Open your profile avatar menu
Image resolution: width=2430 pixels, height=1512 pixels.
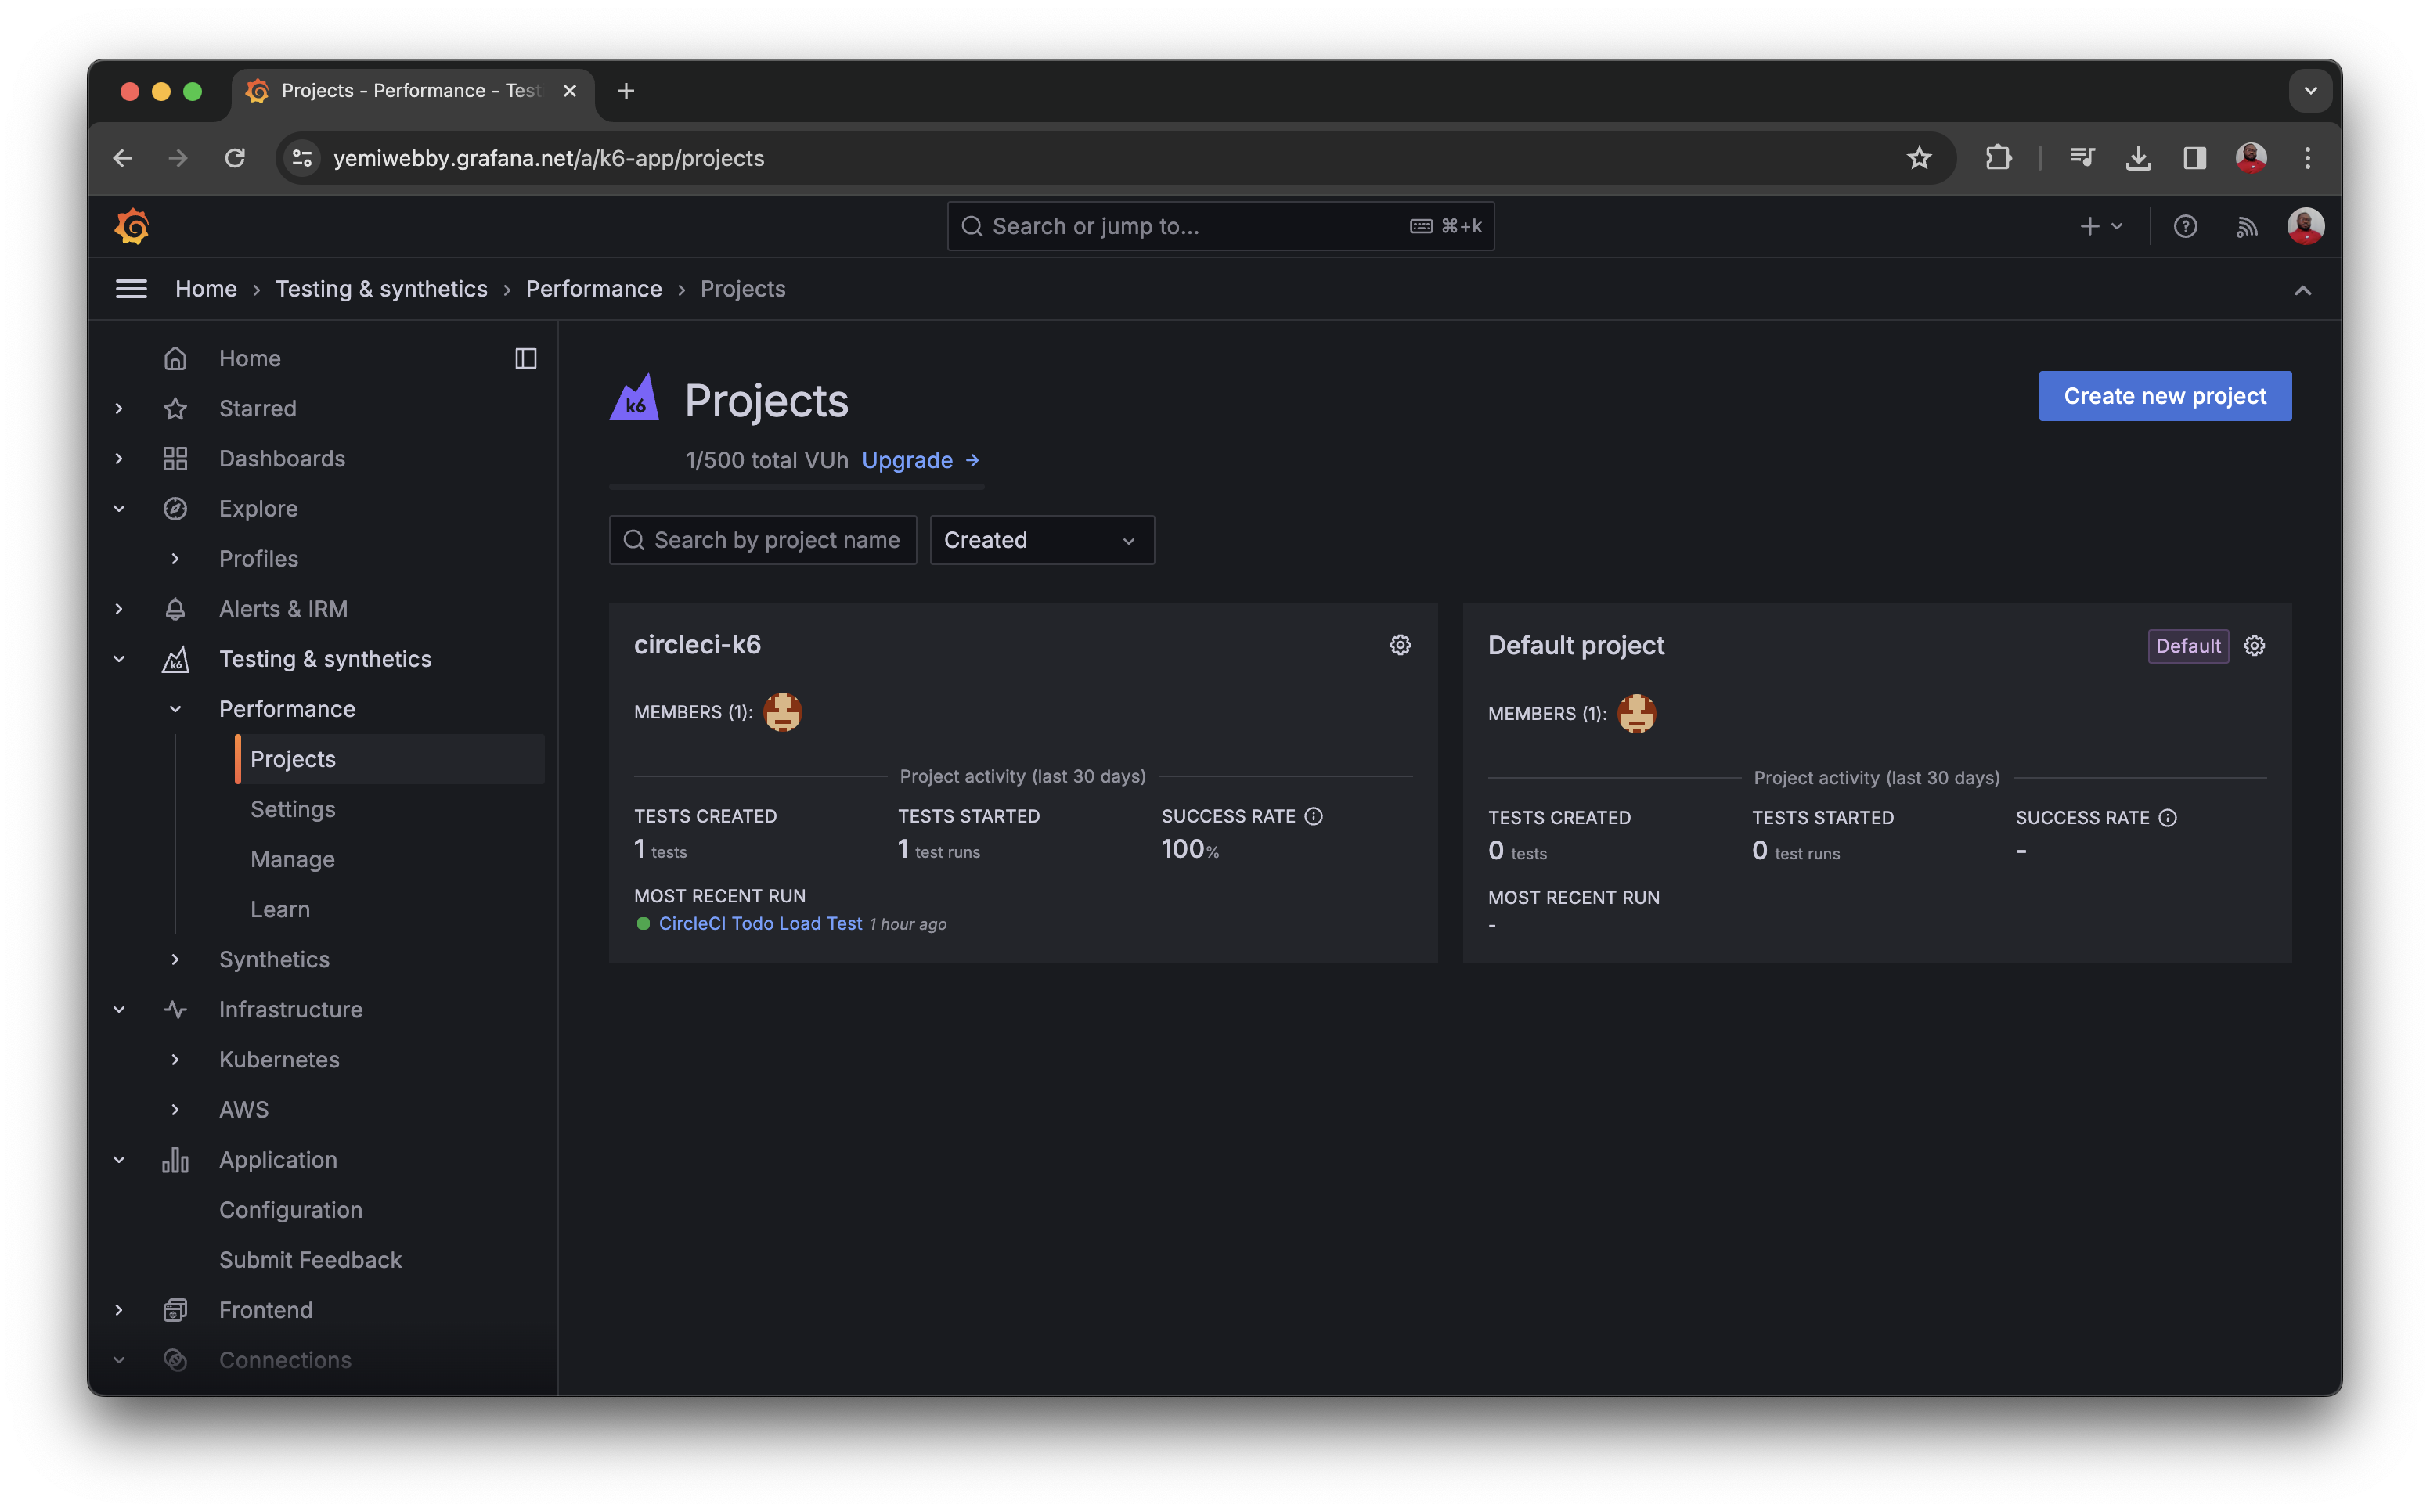pyautogui.click(x=2305, y=226)
